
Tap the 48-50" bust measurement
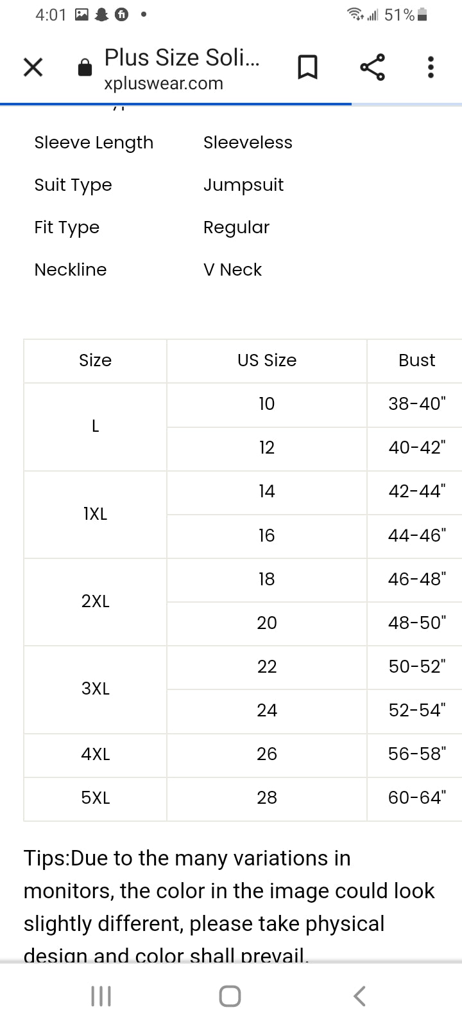416,623
